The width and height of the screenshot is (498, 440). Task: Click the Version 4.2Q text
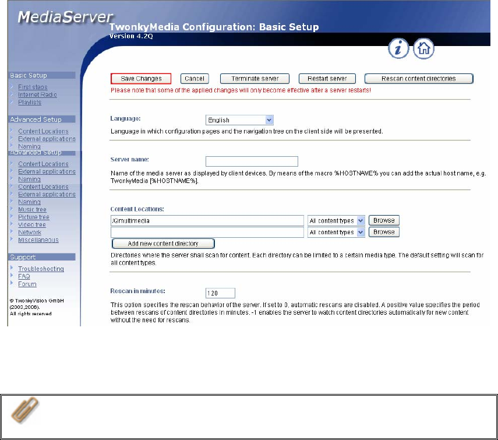pyautogui.click(x=131, y=36)
